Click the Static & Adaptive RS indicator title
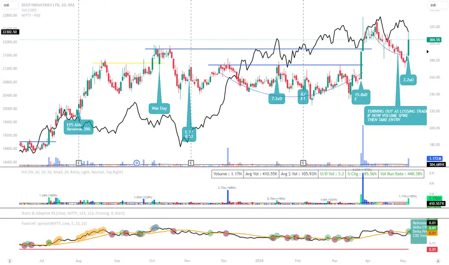The image size is (449, 265). click(x=73, y=213)
